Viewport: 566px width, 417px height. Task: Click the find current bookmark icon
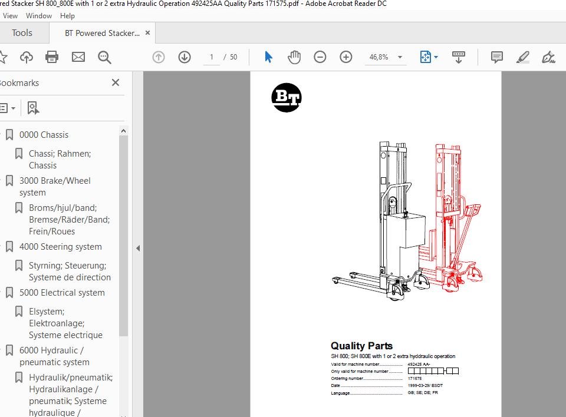[33, 108]
